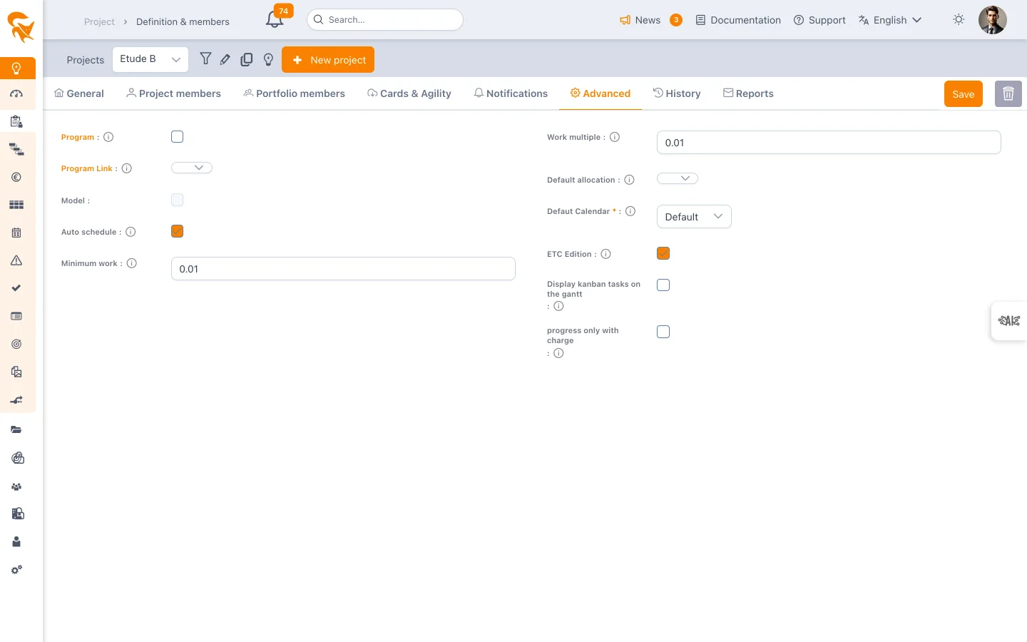This screenshot has width=1027, height=642.
Task: Click the Work multiple input field
Action: coord(829,143)
